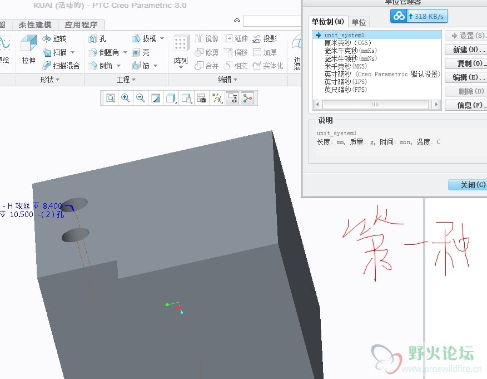Open the Pattern (阵列) dropdown arrow

181,67
